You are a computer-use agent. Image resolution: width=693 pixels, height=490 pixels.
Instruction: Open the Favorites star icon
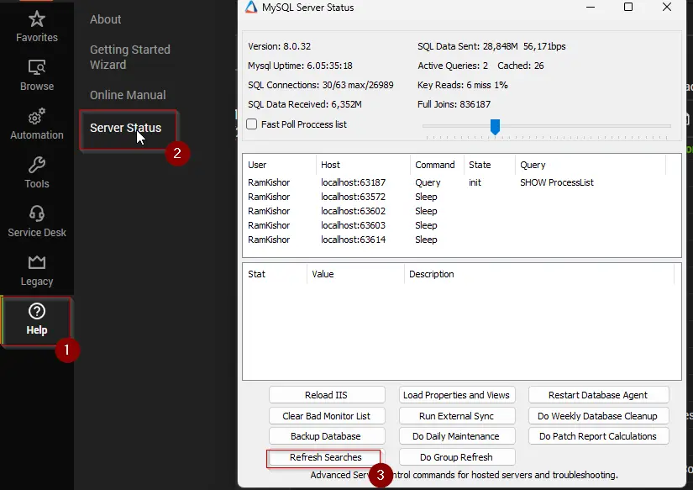click(x=37, y=19)
